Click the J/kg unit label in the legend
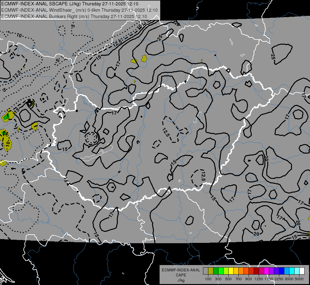 pos(181,280)
